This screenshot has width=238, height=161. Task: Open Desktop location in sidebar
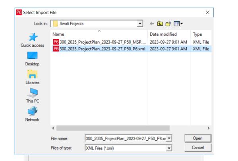32,59
